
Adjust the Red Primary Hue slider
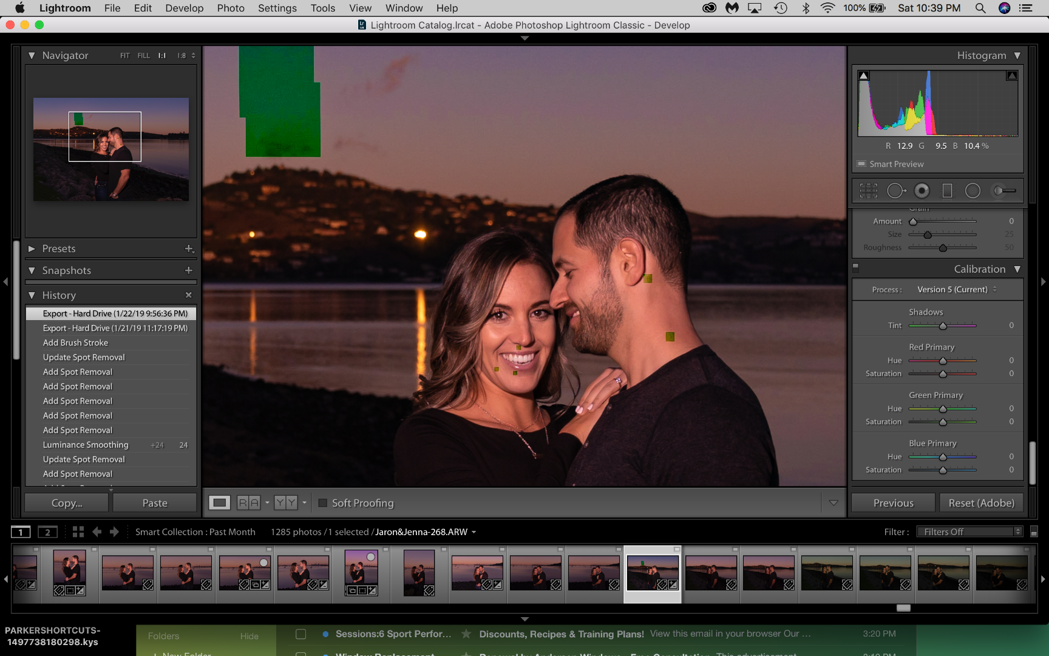coord(943,361)
